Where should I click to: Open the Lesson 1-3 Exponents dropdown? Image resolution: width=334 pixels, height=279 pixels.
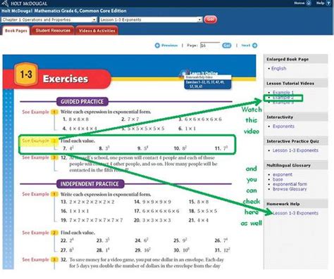pyautogui.click(x=151, y=20)
